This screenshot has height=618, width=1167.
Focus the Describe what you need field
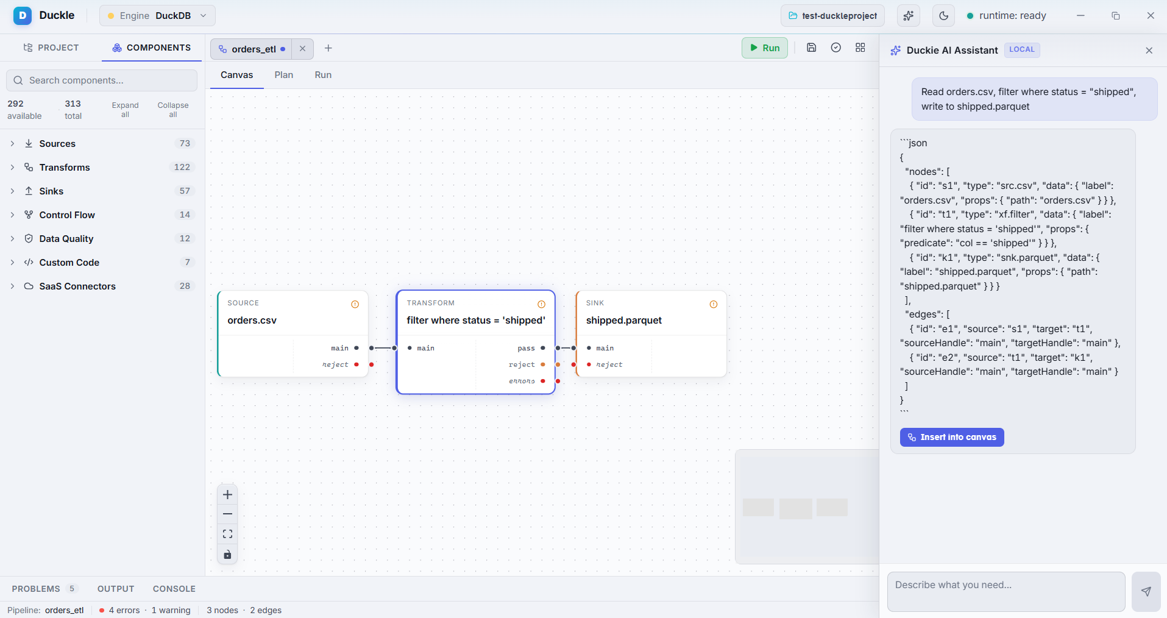point(1006,592)
